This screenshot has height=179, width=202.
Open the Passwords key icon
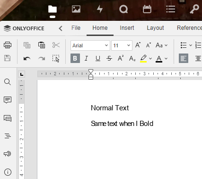pyautogui.click(x=194, y=9)
